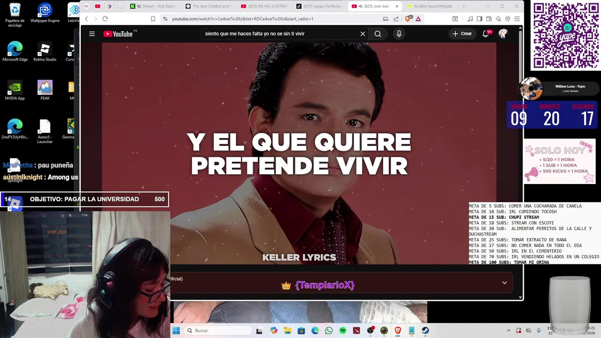The height and width of the screenshot is (338, 601).
Task: Open Dota 2 from the taskbar
Action: [356, 330]
